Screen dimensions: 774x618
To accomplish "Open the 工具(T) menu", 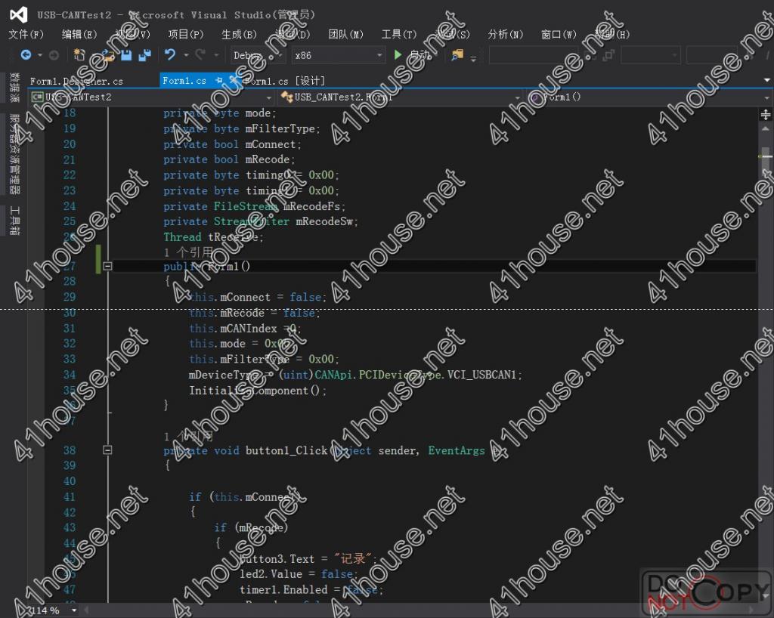I will pos(399,34).
